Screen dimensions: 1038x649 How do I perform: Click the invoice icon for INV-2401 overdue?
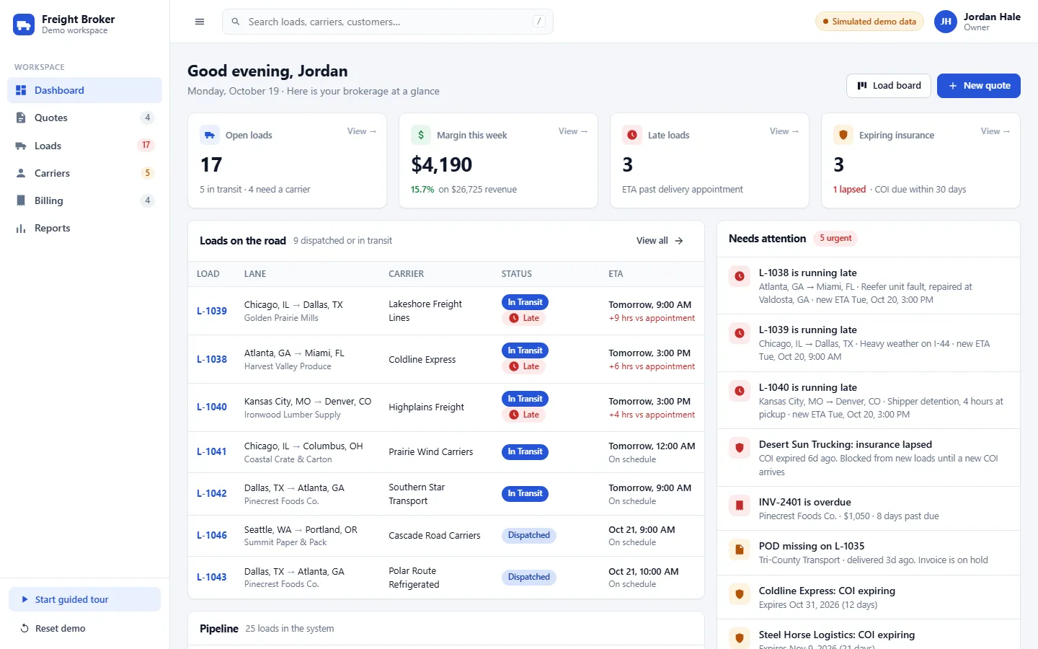tap(740, 505)
